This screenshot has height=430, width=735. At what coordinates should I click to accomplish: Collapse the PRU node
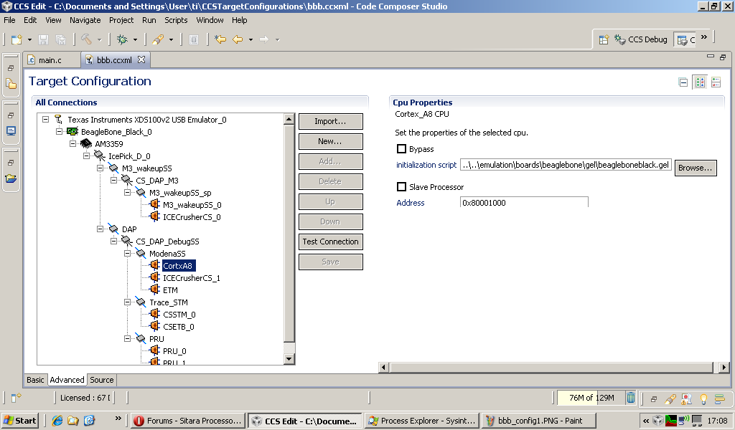[127, 338]
